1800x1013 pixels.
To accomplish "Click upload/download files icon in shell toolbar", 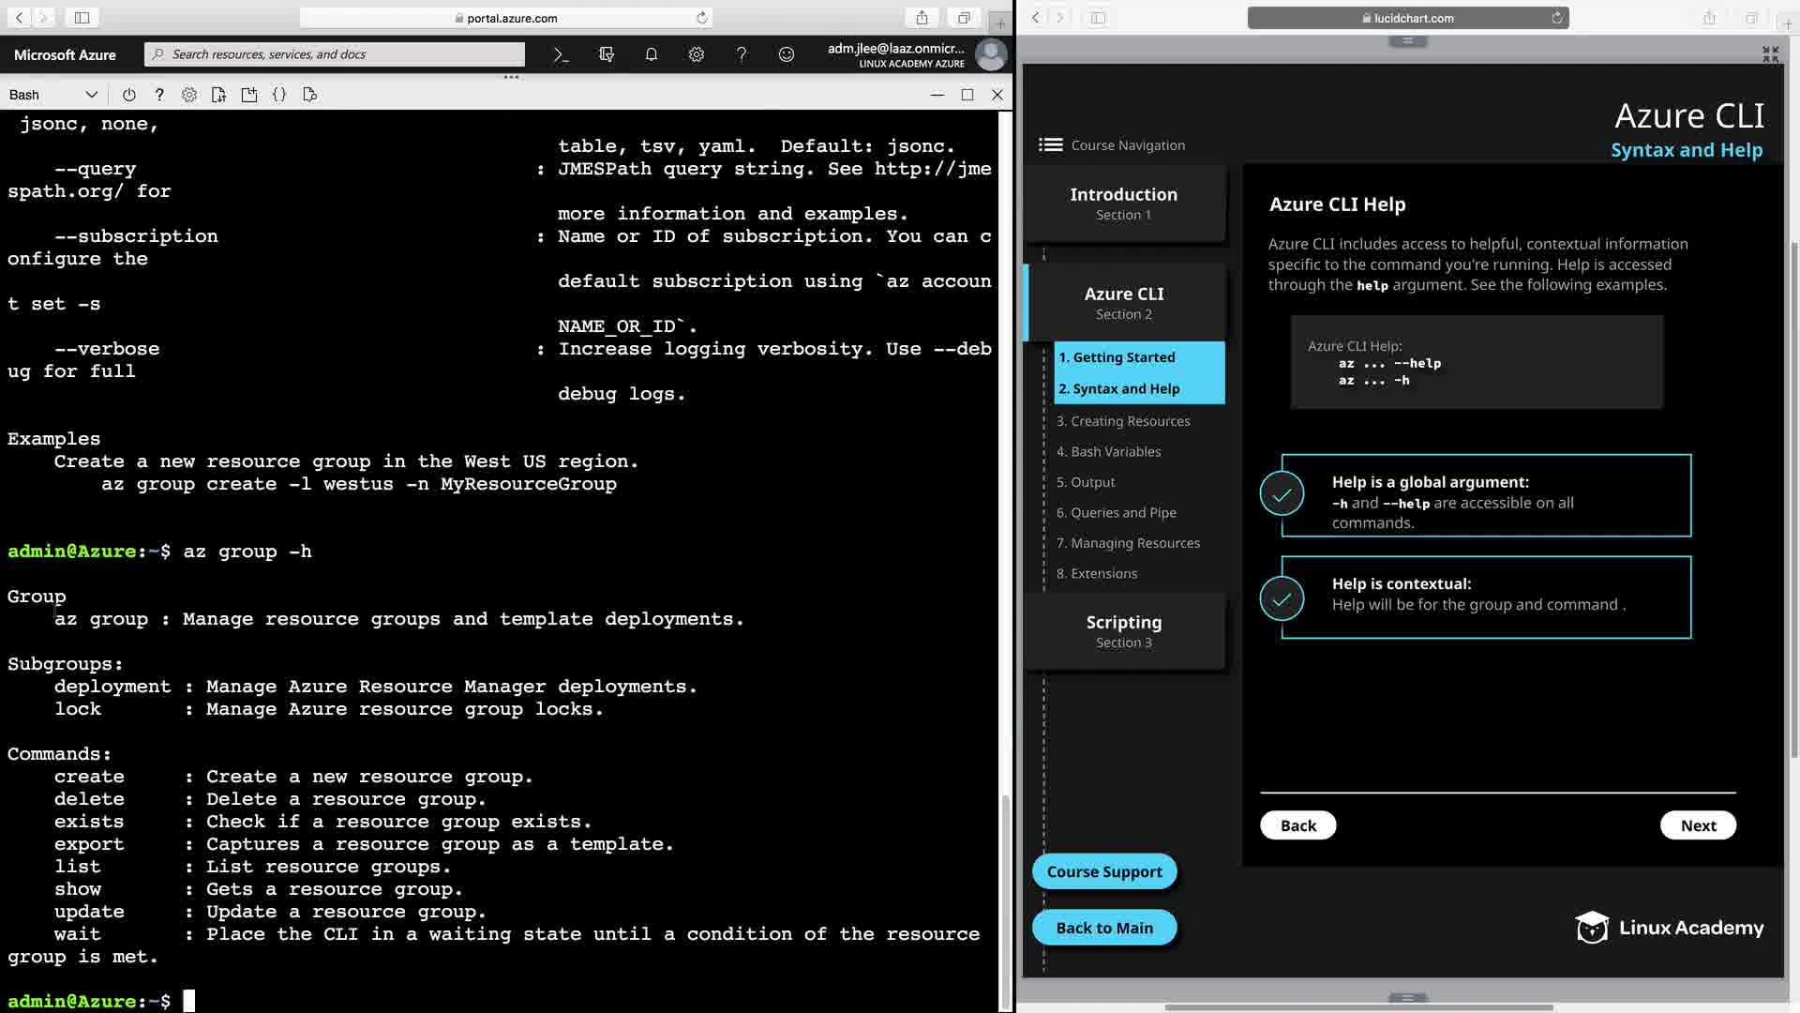I will pyautogui.click(x=219, y=95).
